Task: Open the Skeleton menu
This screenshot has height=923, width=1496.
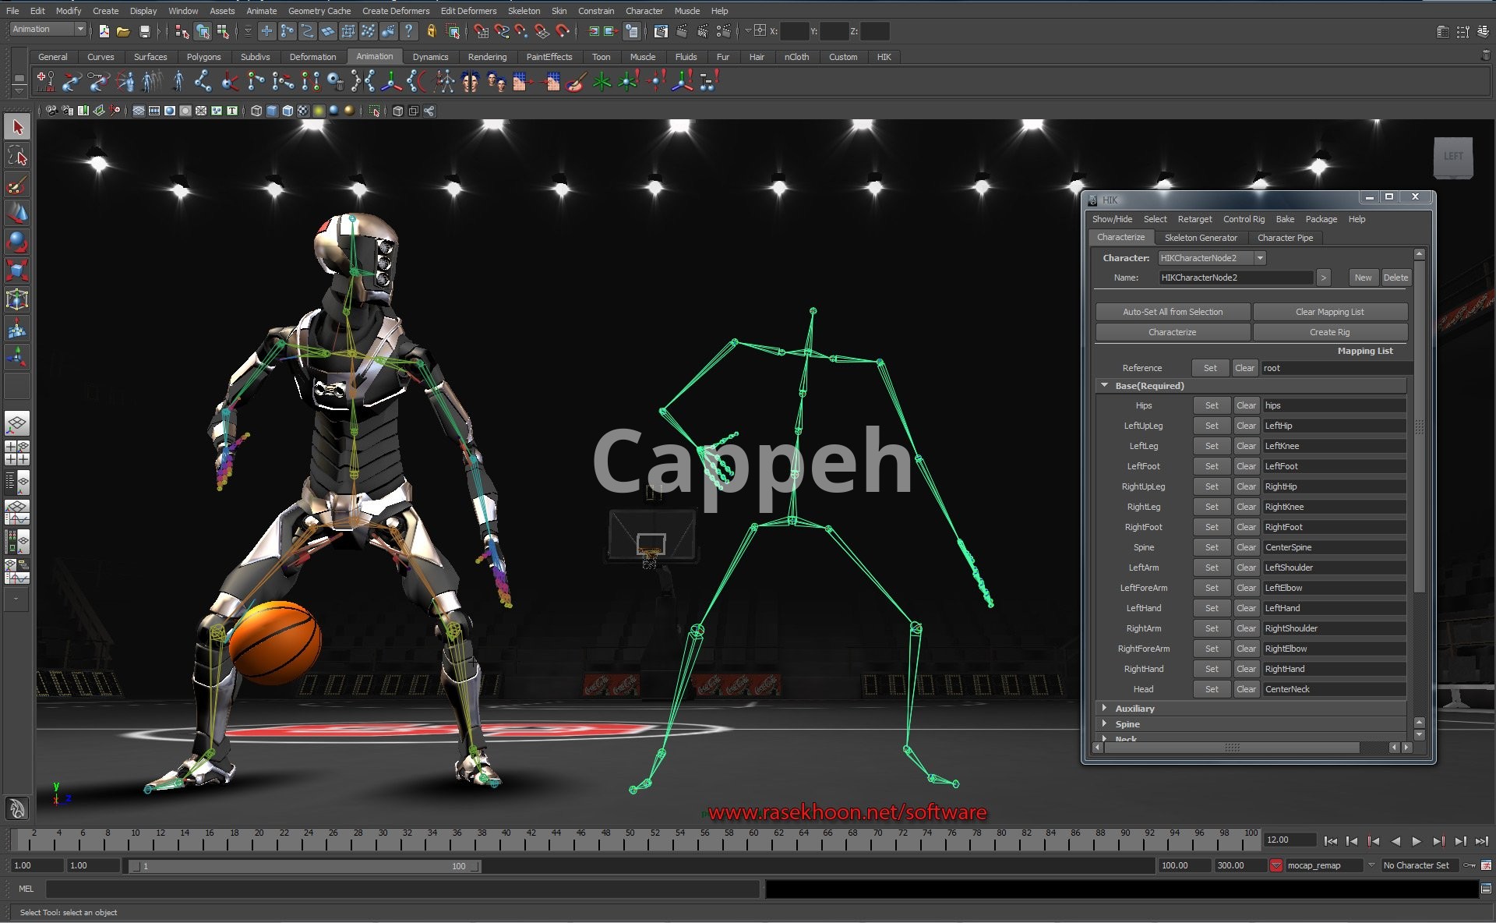Action: pyautogui.click(x=524, y=11)
